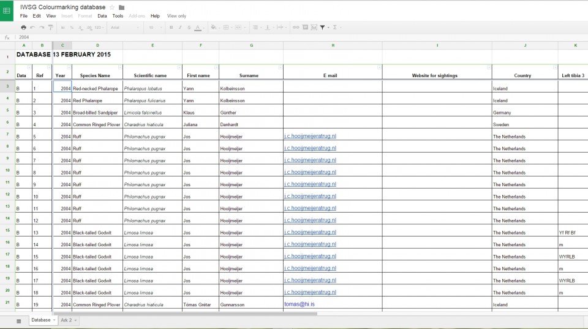
Task: Click the print icon in toolbar
Action: coord(23,28)
